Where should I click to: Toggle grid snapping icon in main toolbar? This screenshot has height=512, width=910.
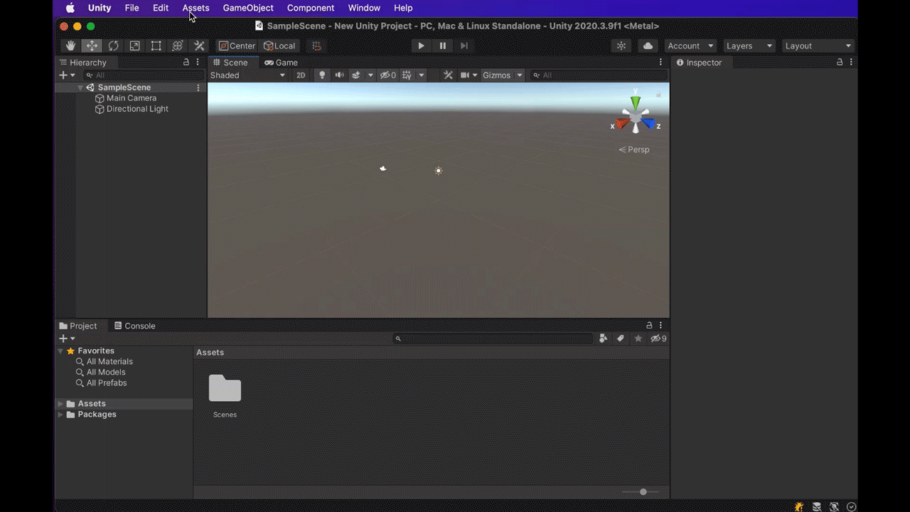317,46
